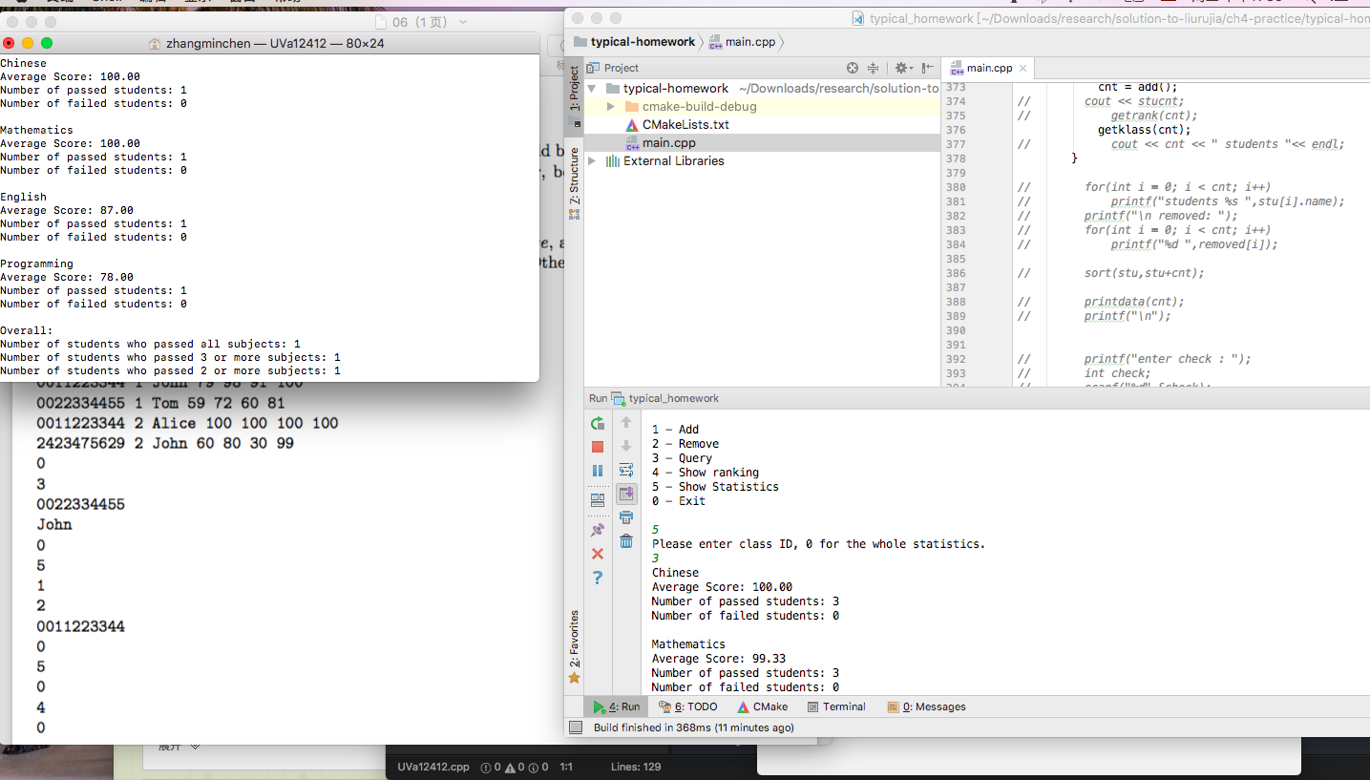Expand the External Libraries node
This screenshot has width=1370, height=780.
(593, 160)
